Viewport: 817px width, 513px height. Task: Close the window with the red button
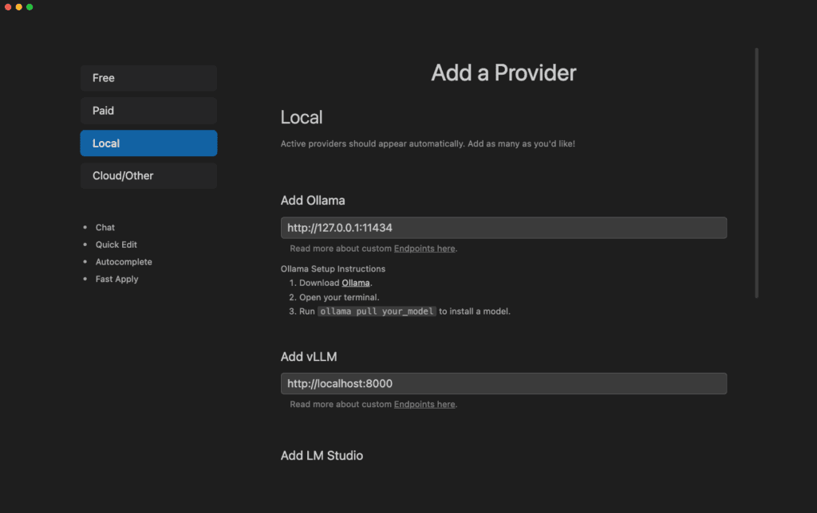pyautogui.click(x=8, y=6)
